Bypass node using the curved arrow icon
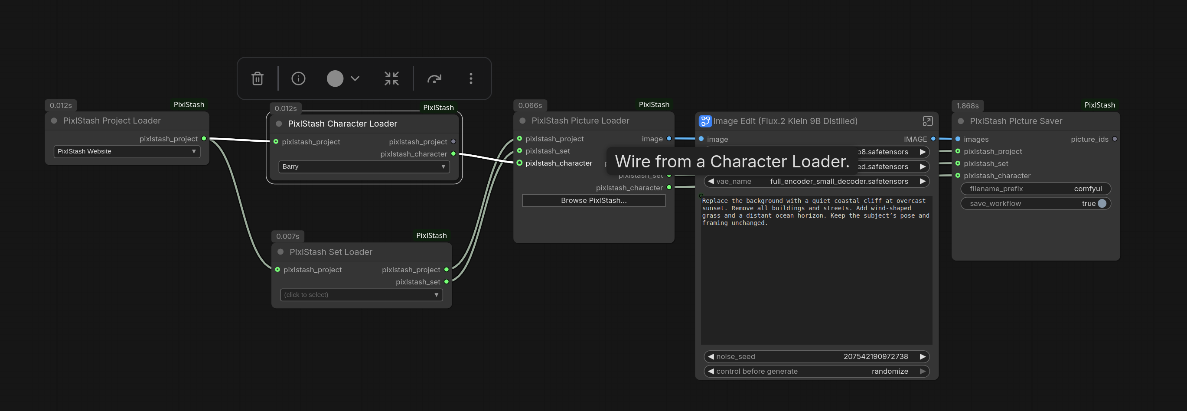The height and width of the screenshot is (411, 1187). coord(434,78)
